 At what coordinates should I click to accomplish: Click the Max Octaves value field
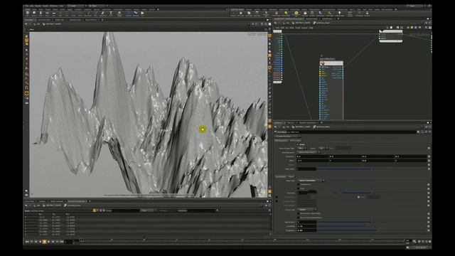click(x=306, y=222)
